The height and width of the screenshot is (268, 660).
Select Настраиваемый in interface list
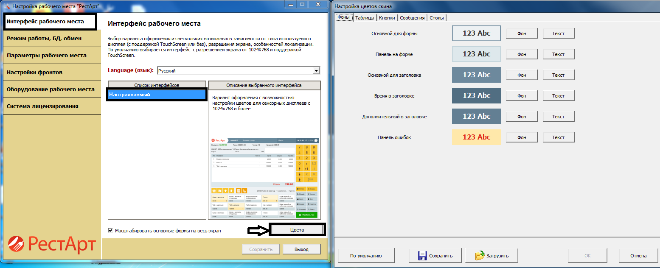157,95
